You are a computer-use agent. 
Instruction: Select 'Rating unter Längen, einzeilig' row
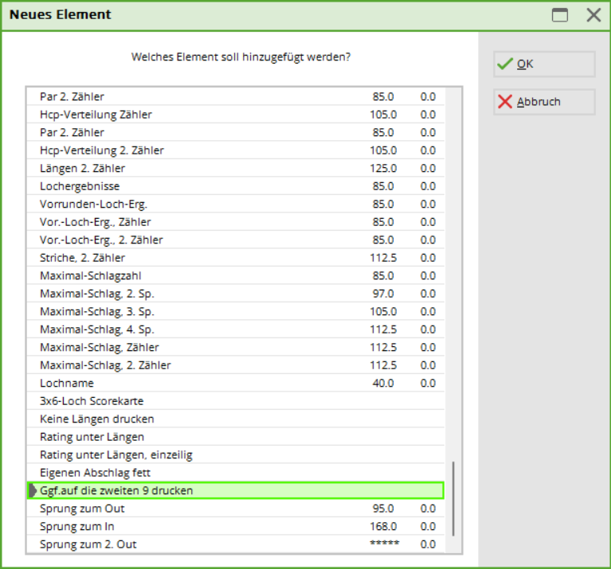coord(116,455)
